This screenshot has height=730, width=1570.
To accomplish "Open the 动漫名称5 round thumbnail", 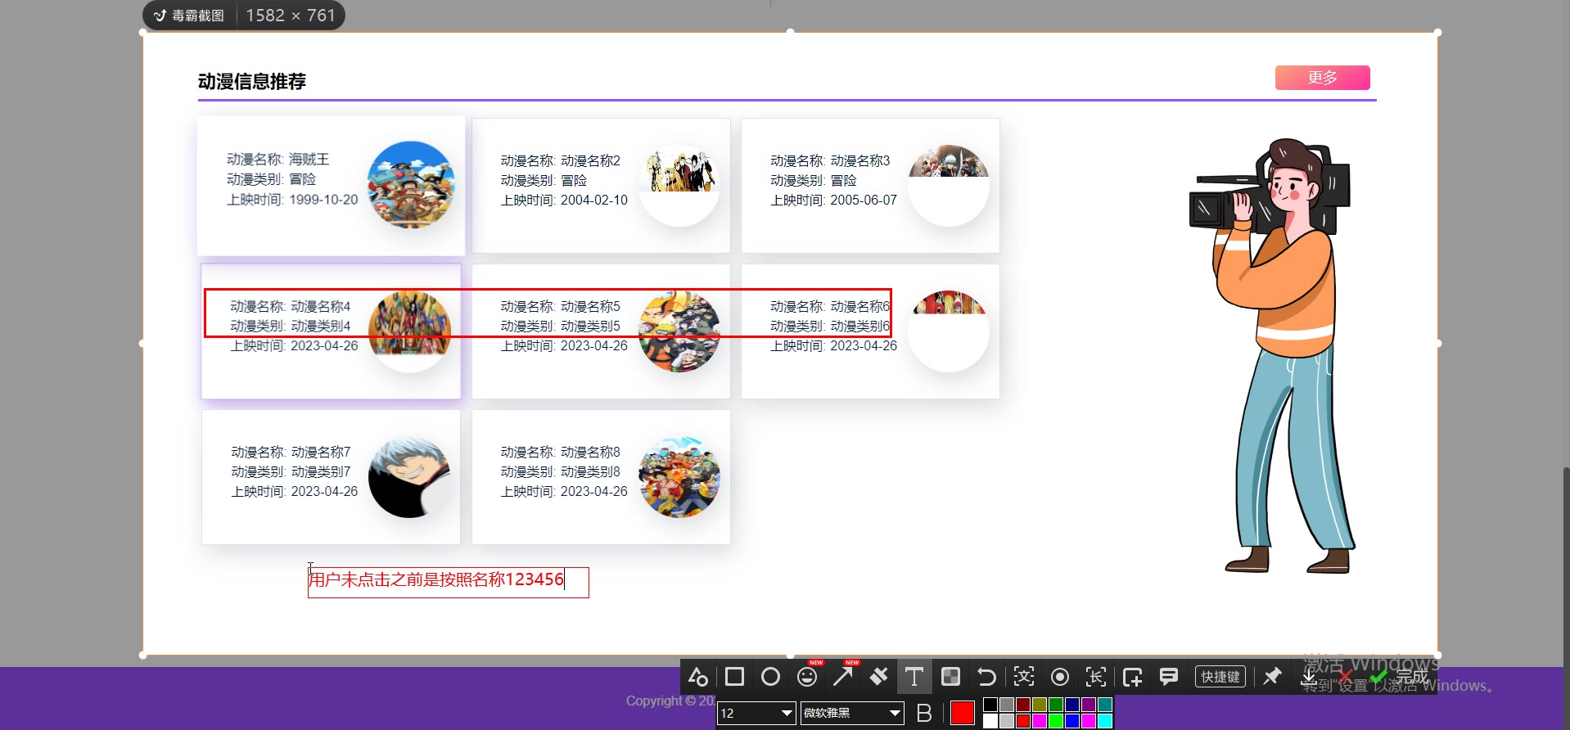I will 679,331.
